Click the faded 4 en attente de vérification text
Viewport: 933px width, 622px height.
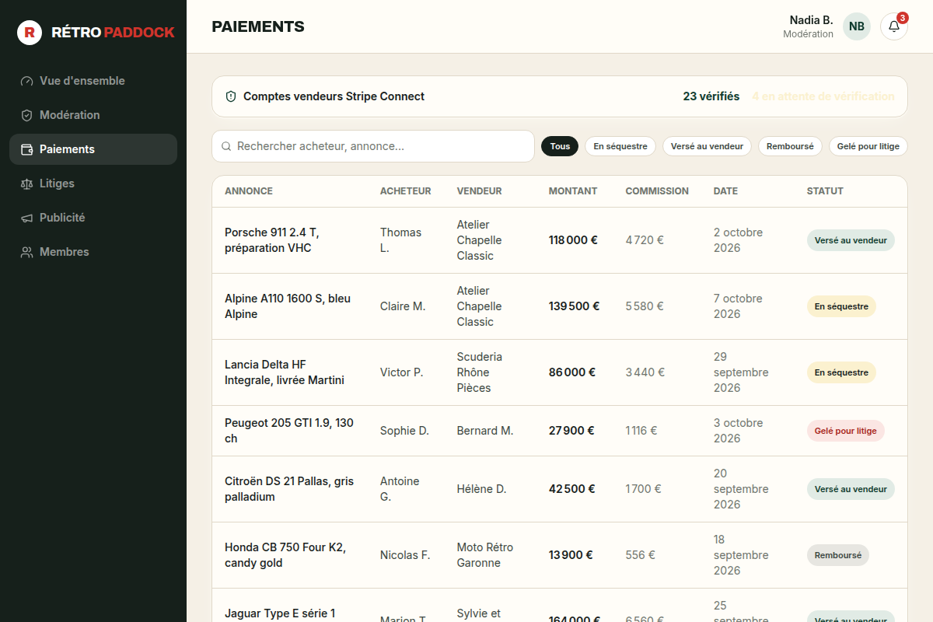click(x=823, y=96)
